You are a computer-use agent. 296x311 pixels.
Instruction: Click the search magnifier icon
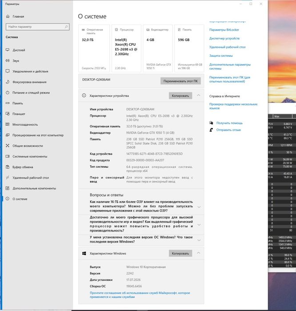coord(66,27)
